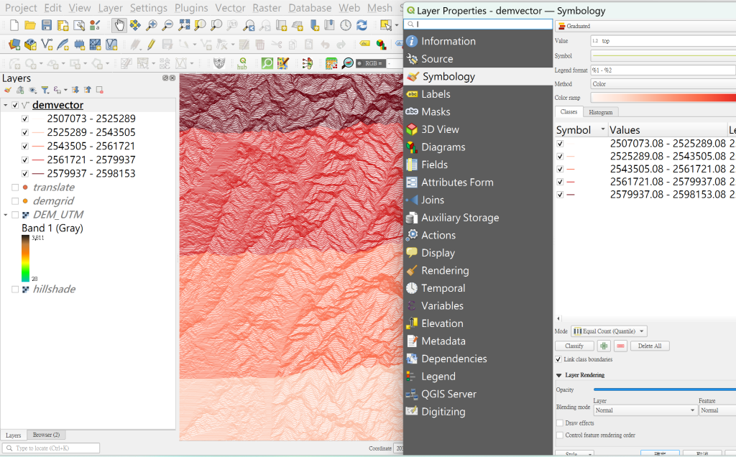Save the project with floppy icon
The image size is (736, 457).
coord(47,25)
